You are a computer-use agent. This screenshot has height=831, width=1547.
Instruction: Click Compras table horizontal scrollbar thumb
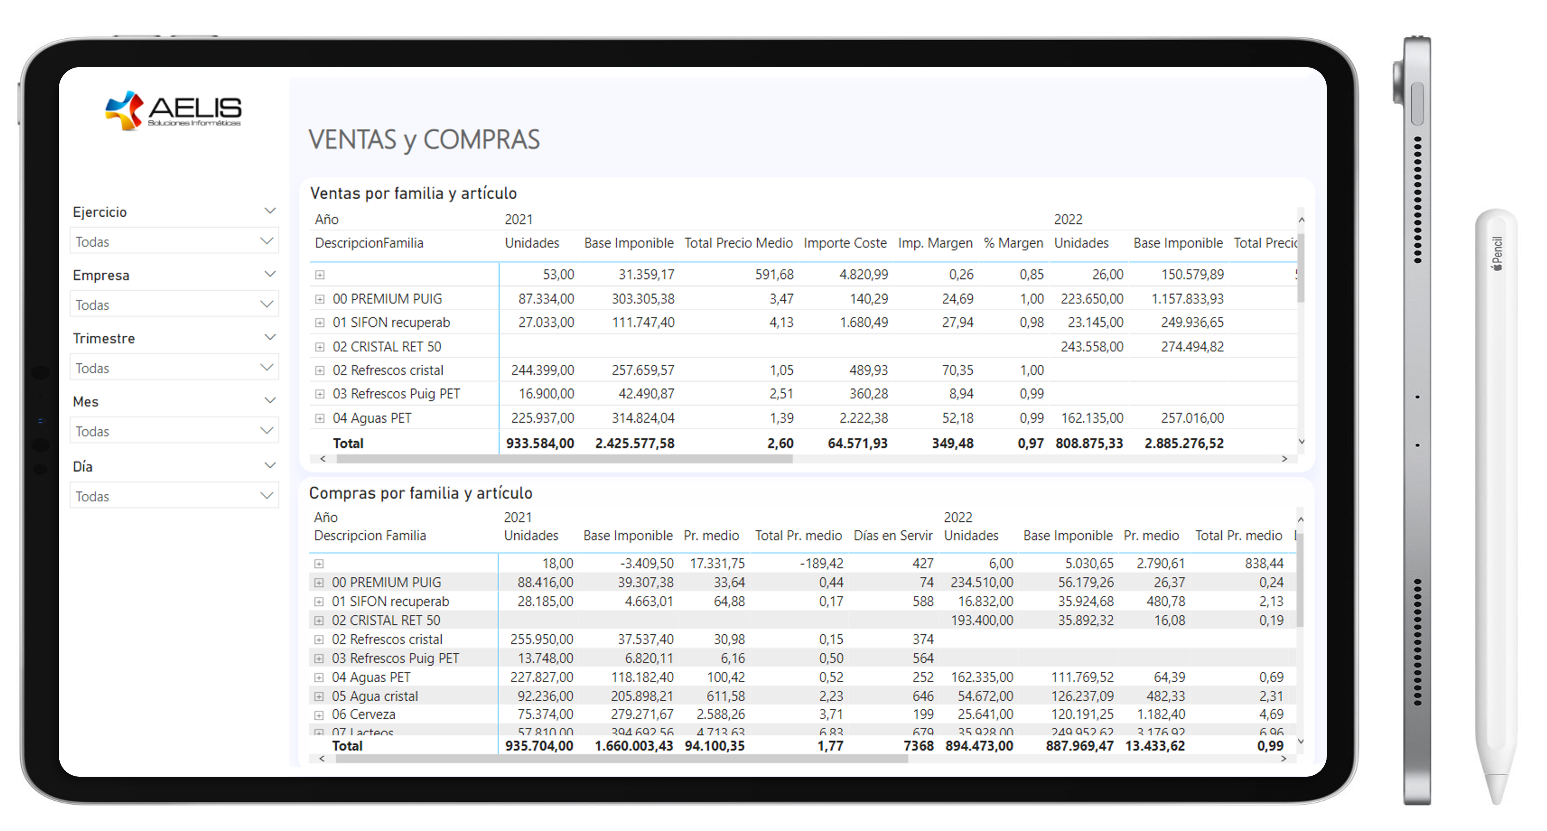click(621, 759)
